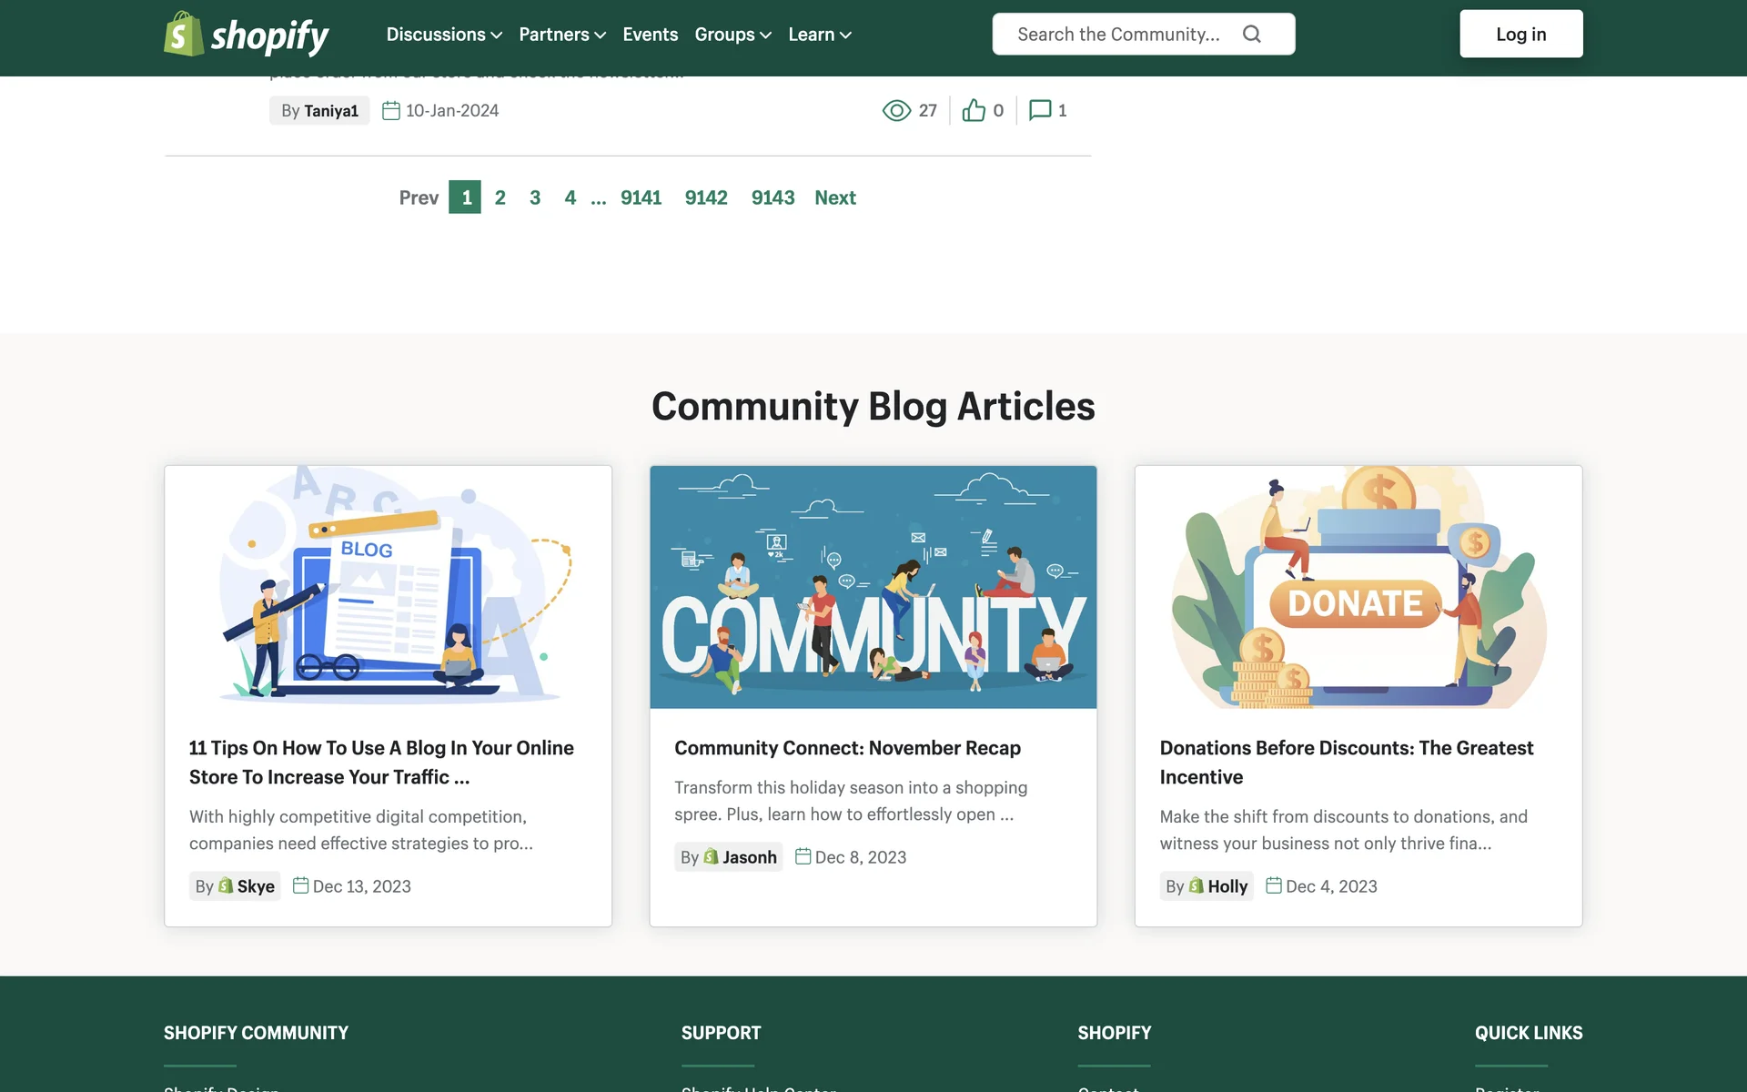The image size is (1747, 1092).
Task: Click the views eye icon
Action: [896, 110]
